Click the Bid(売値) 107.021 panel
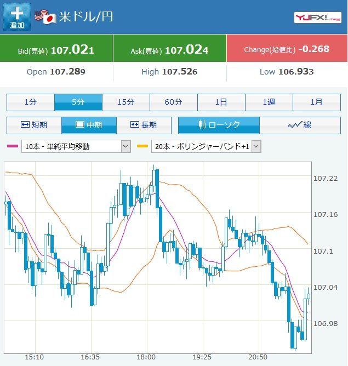Viewport: 348px width, 366px height. coord(56,48)
